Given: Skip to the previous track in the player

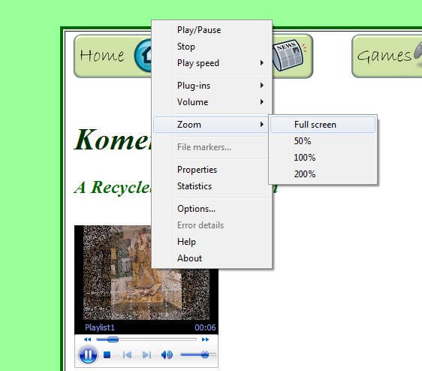Looking at the screenshot, I should pos(127,354).
